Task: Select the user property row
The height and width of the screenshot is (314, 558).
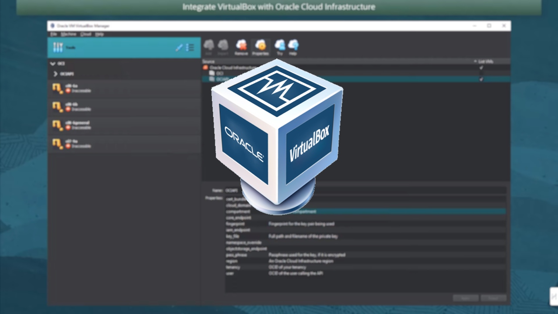Action: [x=365, y=273]
